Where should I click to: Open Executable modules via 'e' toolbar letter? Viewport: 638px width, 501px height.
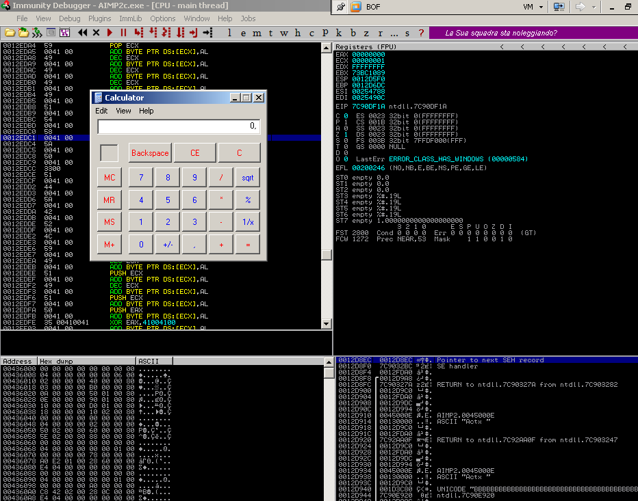(x=243, y=33)
